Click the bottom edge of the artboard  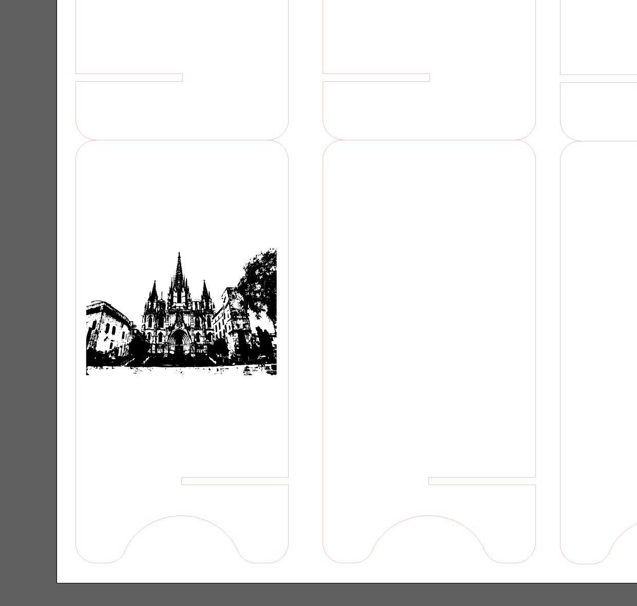tap(308, 582)
